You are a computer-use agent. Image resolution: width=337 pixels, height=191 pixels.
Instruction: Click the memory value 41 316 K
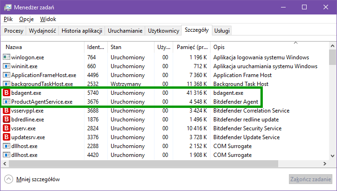tap(197, 93)
